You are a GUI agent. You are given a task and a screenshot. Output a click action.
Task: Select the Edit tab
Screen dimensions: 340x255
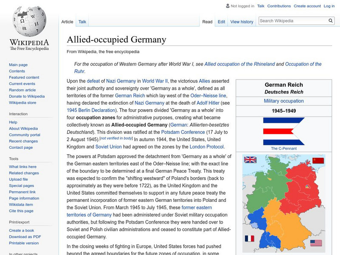[221, 21]
